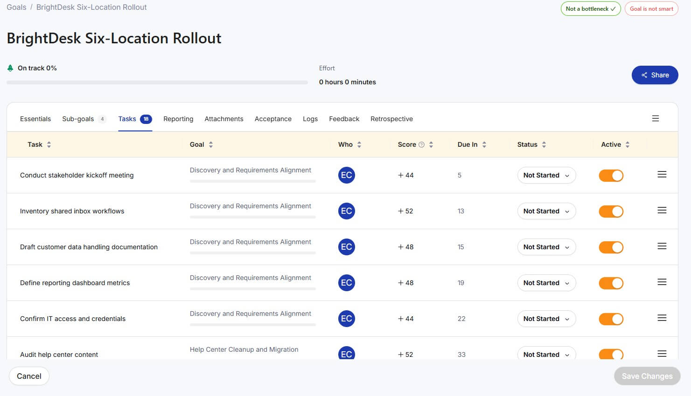
Task: Open the Attachments tab
Action: pos(224,119)
